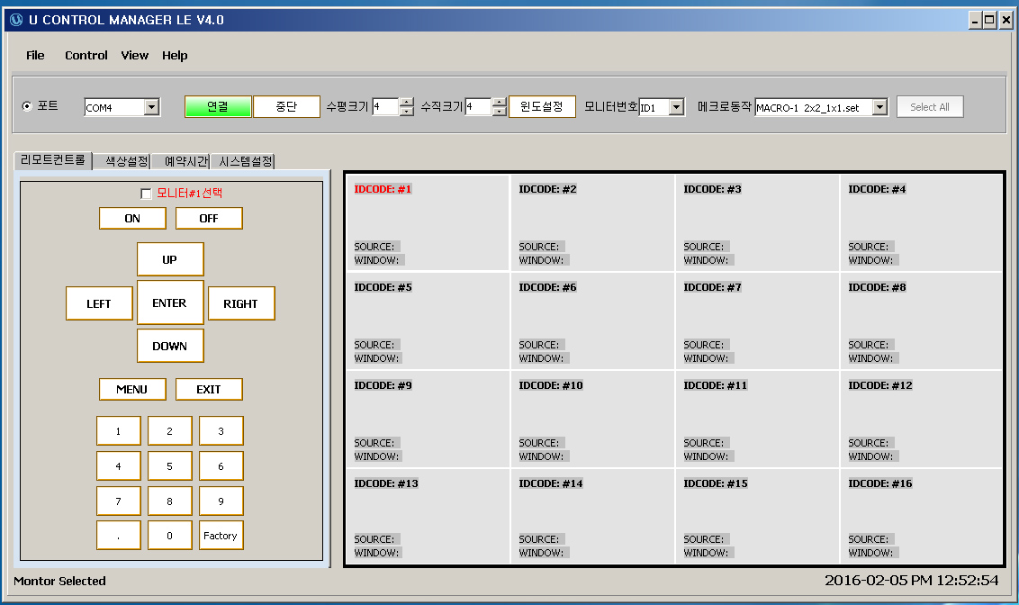Click into the 수평크기 input field
This screenshot has width=1019, height=605.
click(x=386, y=106)
